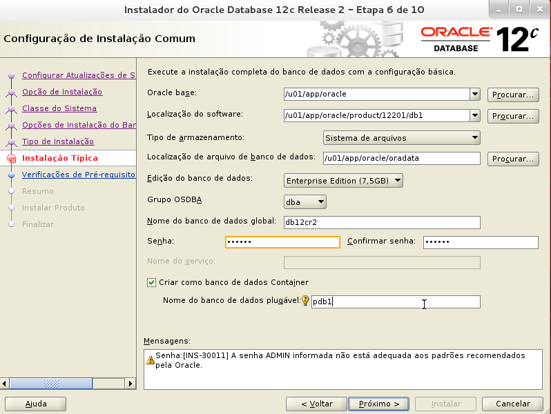Uncheck Criar como banco de dados Container
Viewport: 551px width, 414px height.
point(151,283)
